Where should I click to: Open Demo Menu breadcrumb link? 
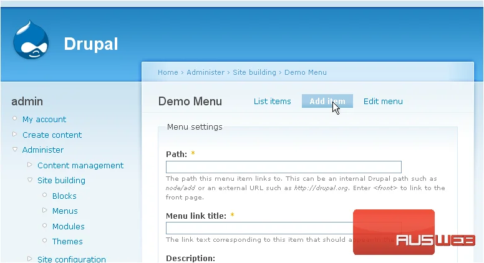(x=306, y=72)
